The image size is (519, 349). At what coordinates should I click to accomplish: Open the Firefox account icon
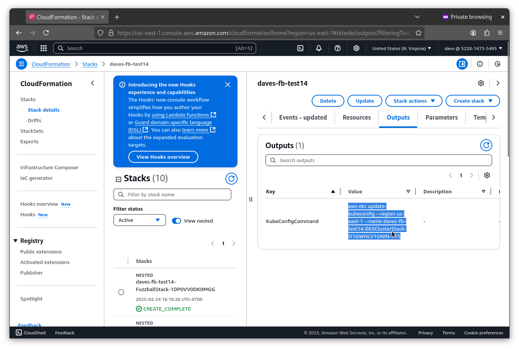point(473,33)
